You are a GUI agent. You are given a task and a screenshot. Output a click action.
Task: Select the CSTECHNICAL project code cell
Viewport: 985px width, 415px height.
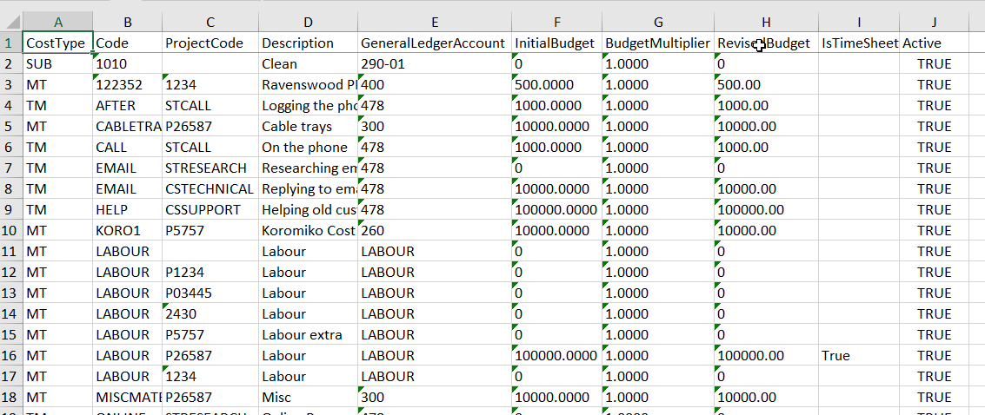point(210,188)
